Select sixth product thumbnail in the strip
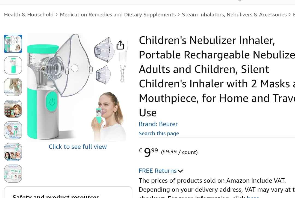Viewport: 295px width, 198px height. tap(13, 152)
